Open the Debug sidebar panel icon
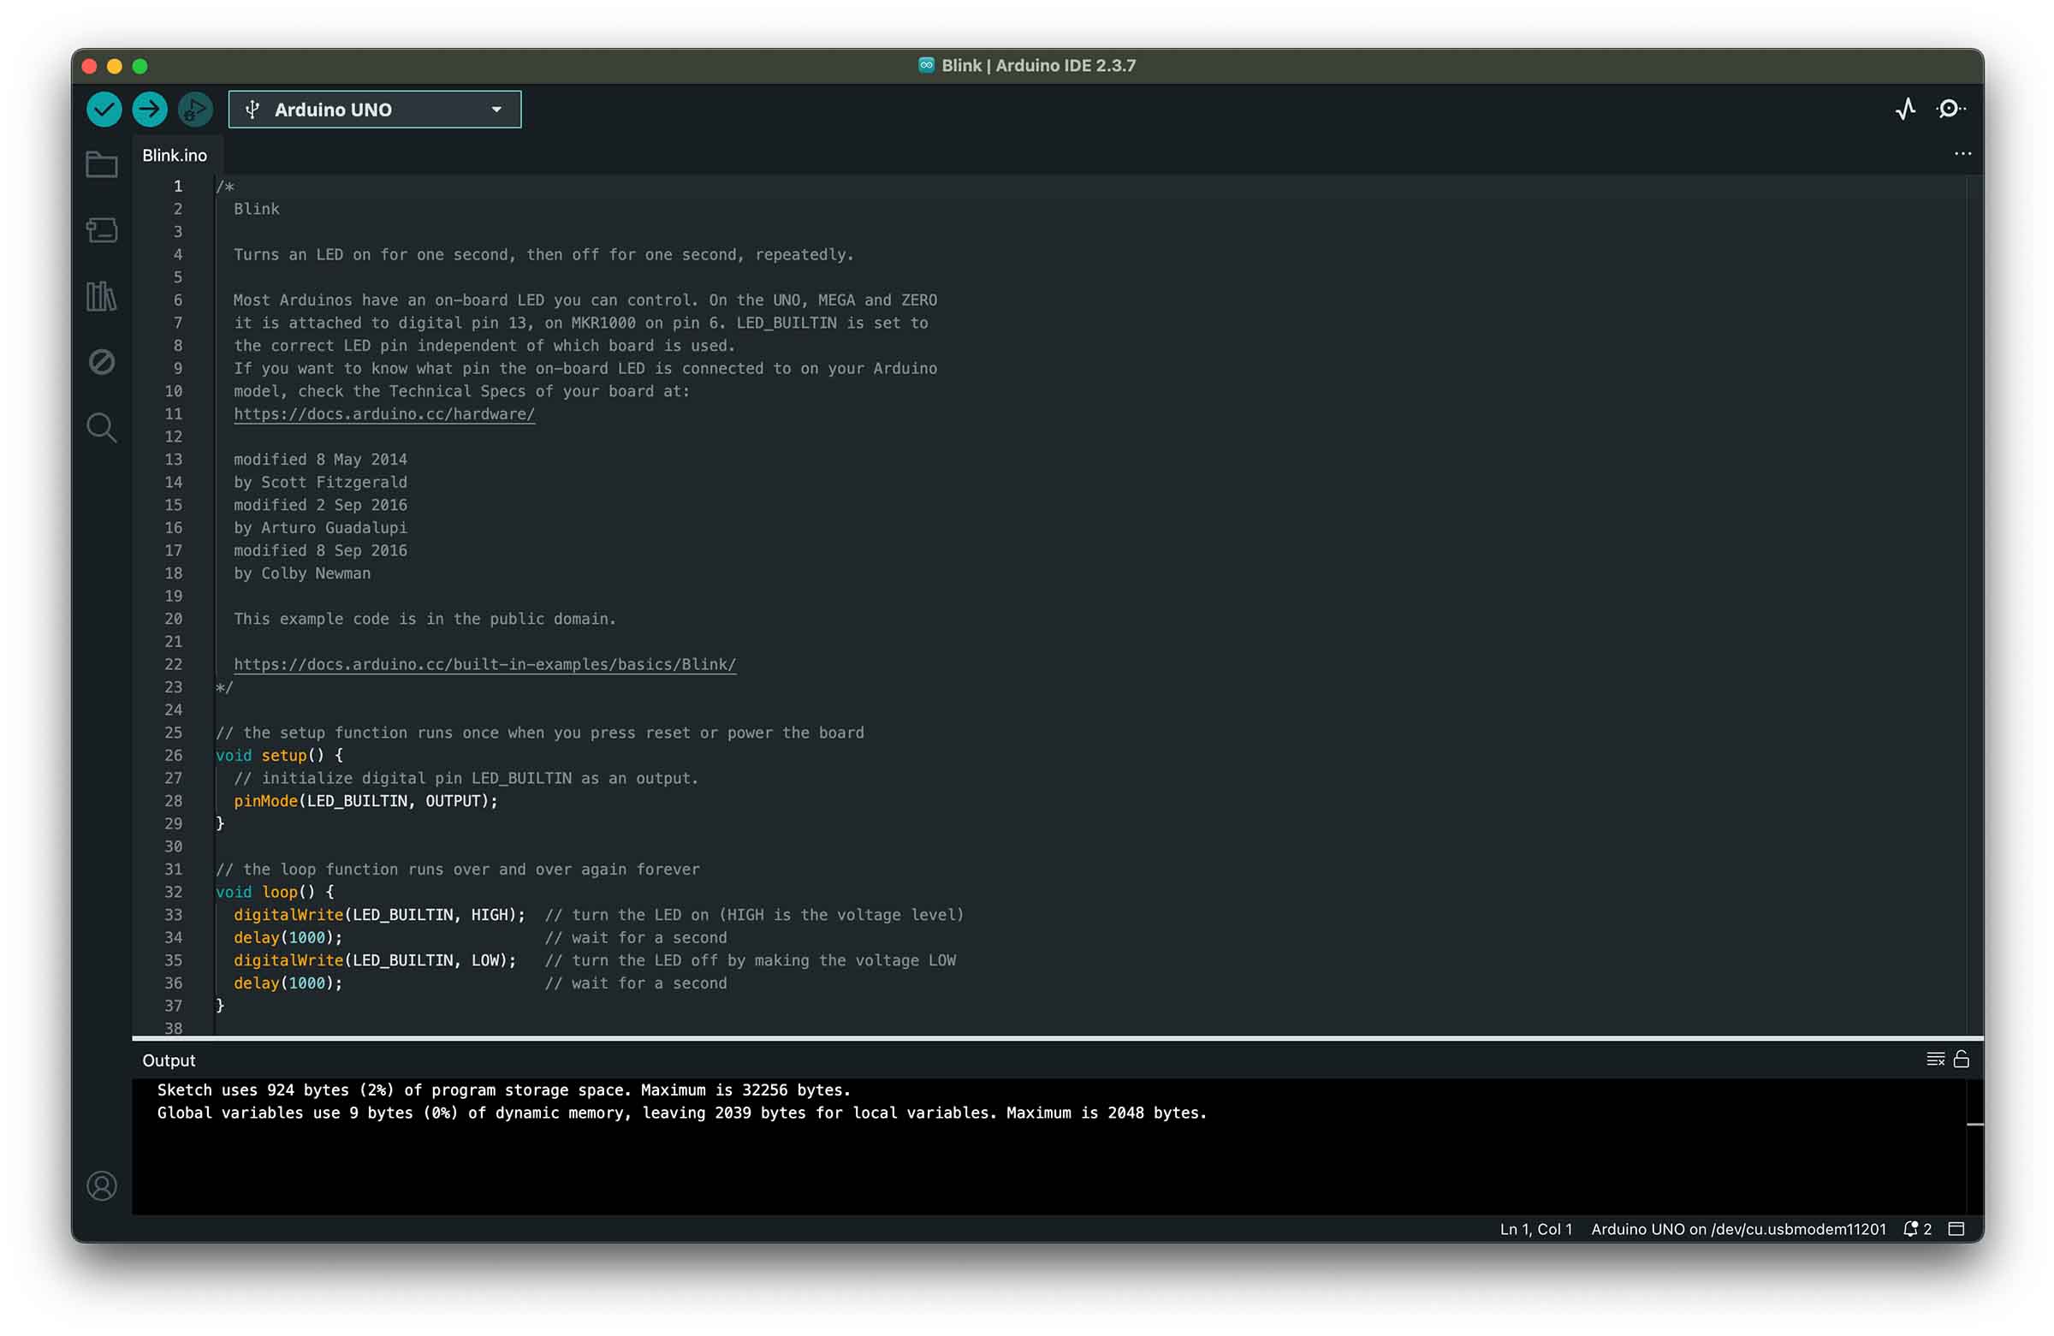This screenshot has width=2054, height=1336. coord(102,362)
